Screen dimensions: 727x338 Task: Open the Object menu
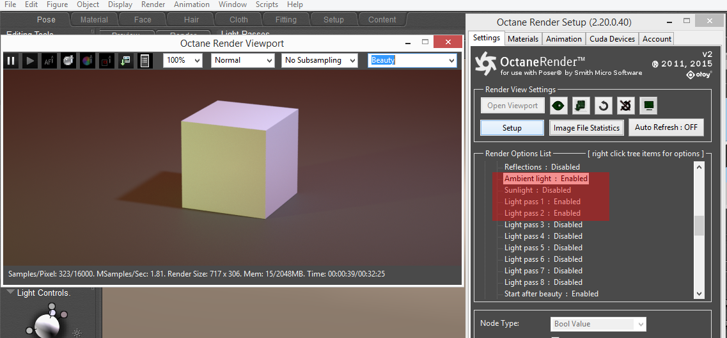tap(88, 4)
